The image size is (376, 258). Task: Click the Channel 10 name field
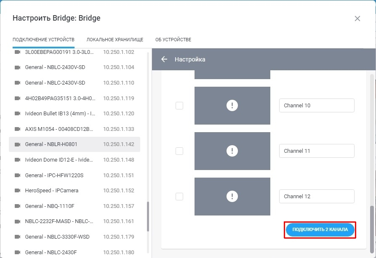317,105
